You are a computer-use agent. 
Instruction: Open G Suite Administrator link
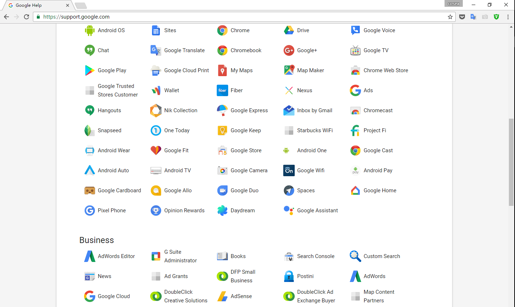pyautogui.click(x=181, y=256)
